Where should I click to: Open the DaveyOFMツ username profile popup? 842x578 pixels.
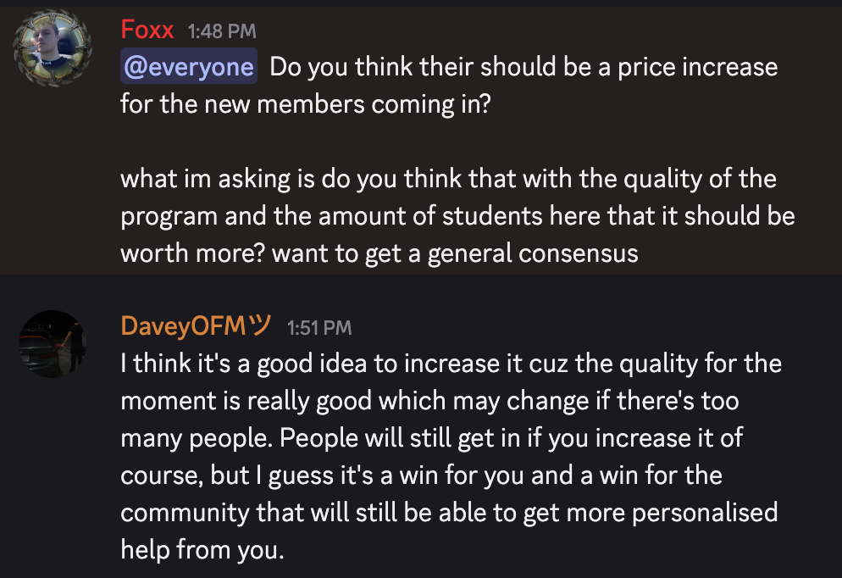(x=196, y=325)
